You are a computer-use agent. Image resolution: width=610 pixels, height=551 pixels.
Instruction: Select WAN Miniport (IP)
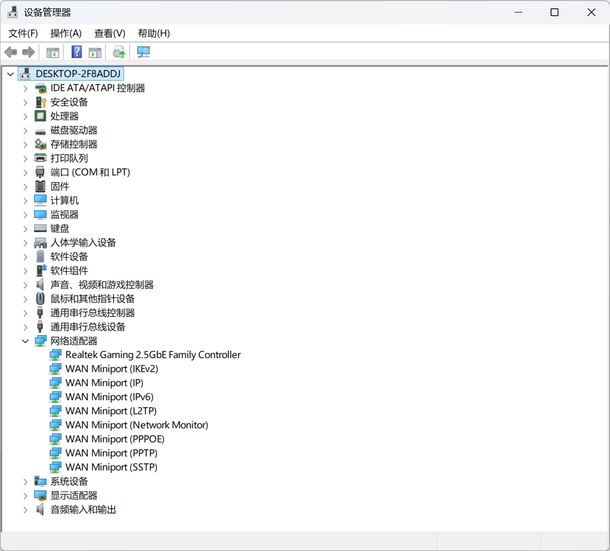(x=104, y=383)
